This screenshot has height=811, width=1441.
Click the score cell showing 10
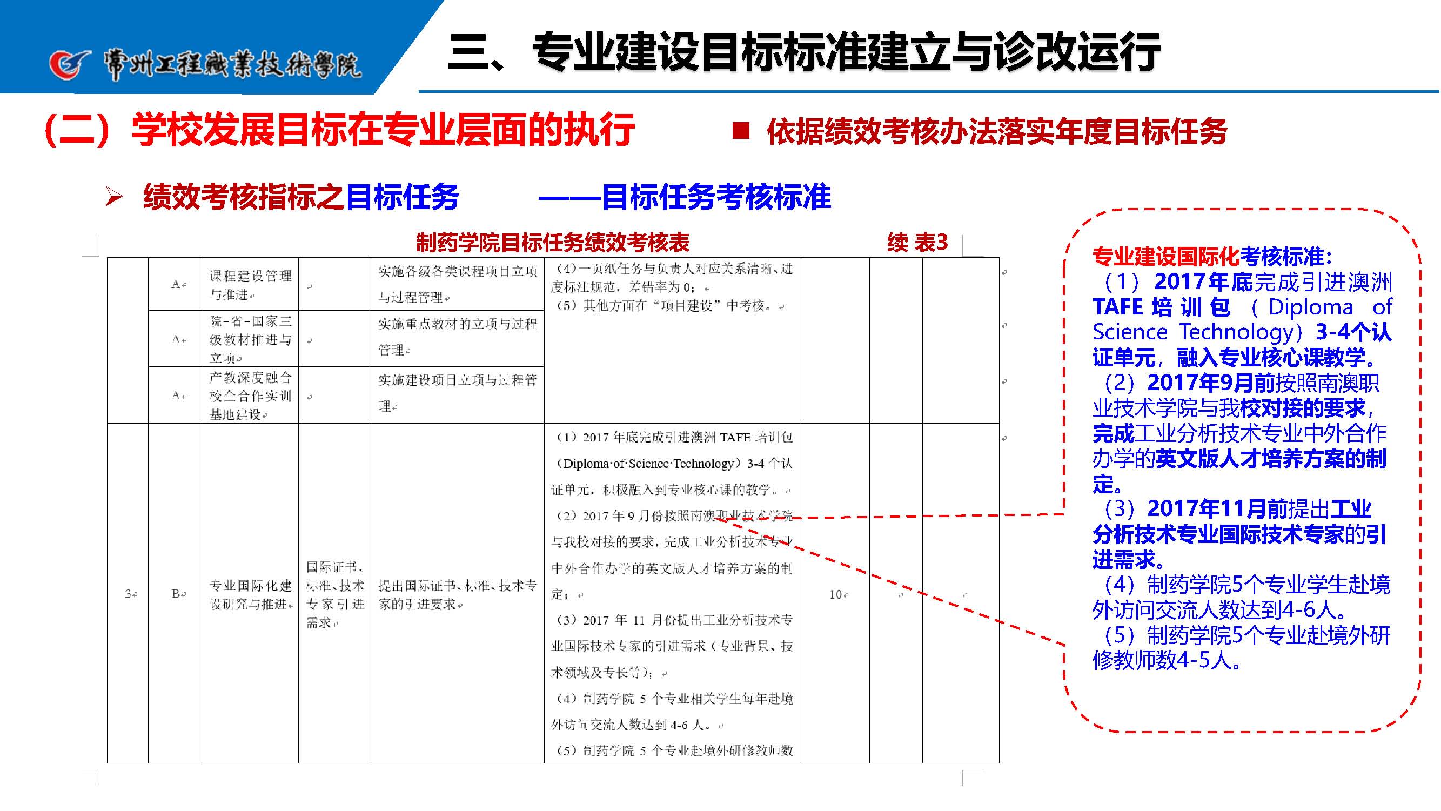(837, 594)
